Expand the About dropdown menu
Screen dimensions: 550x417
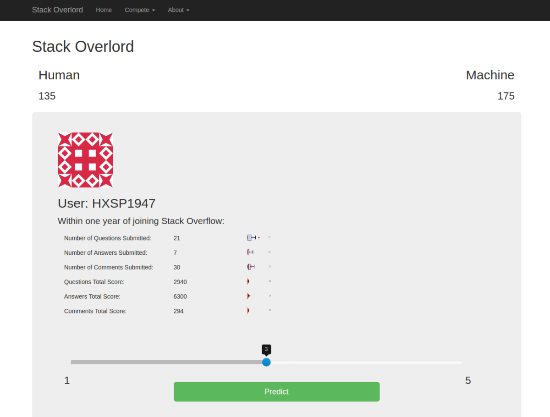[x=178, y=10]
